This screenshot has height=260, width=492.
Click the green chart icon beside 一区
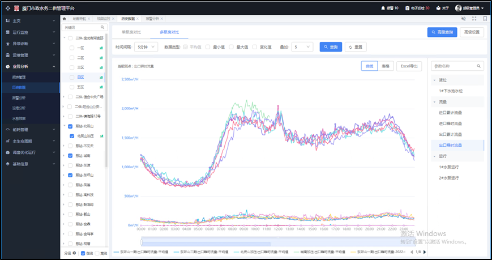tap(101, 48)
